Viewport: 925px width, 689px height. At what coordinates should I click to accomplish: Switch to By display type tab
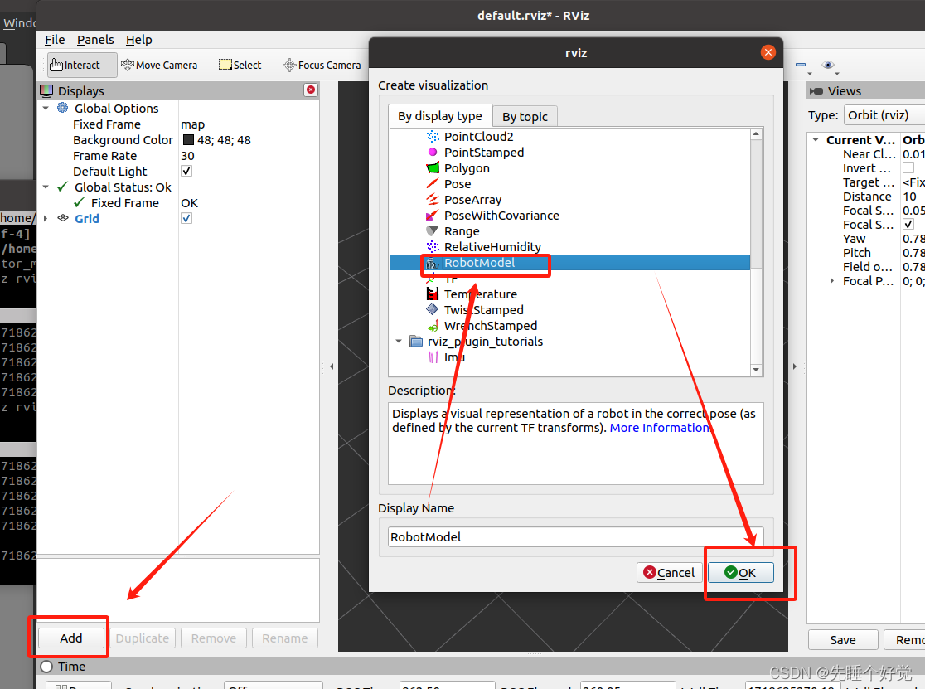pos(439,116)
